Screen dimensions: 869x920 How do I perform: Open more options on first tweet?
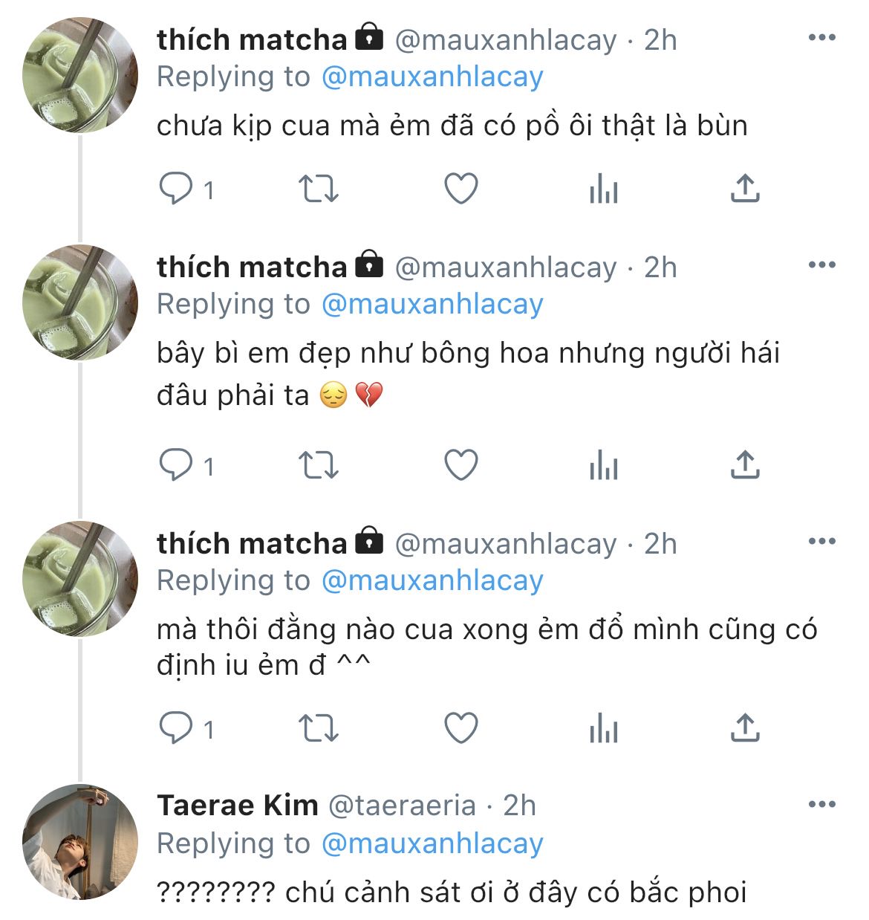[821, 38]
